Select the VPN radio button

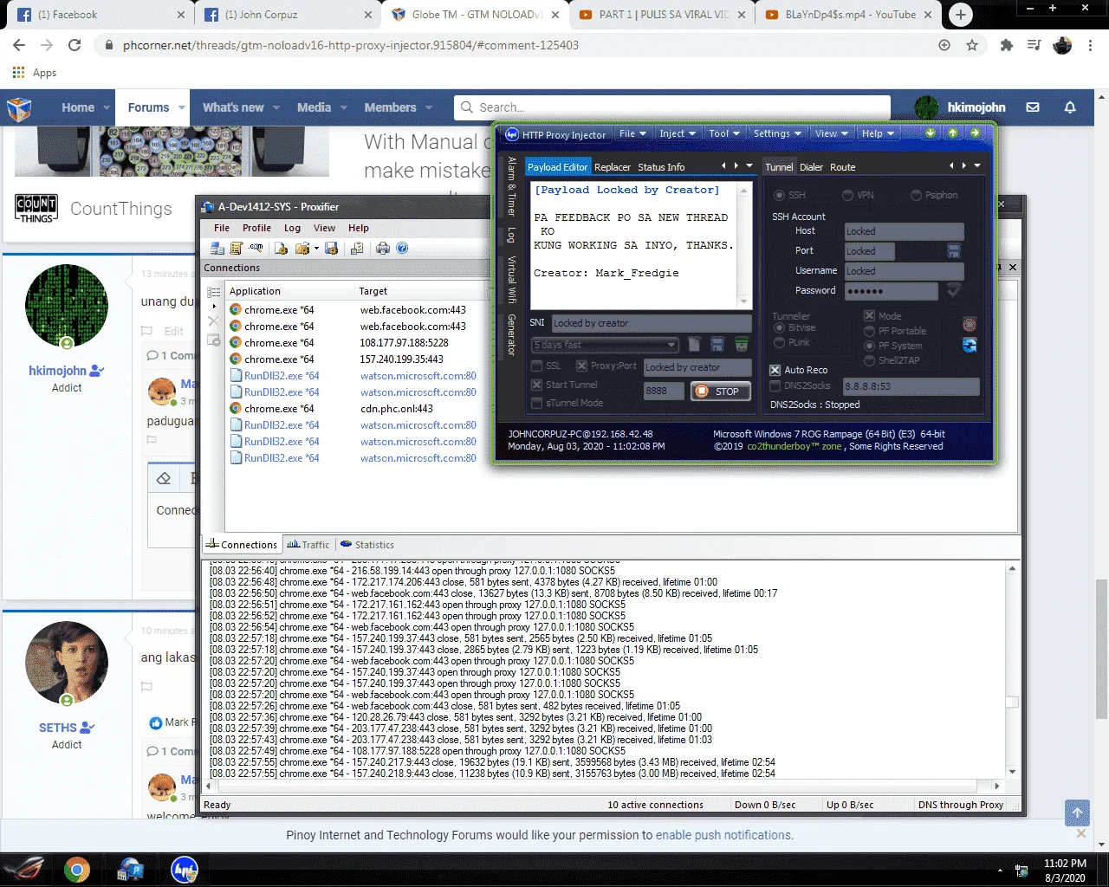(x=847, y=195)
